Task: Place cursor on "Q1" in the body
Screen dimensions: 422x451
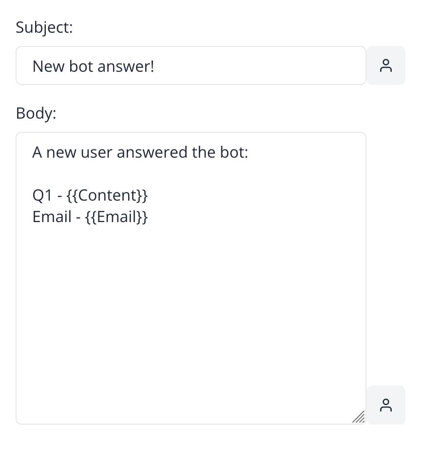Action: [42, 195]
